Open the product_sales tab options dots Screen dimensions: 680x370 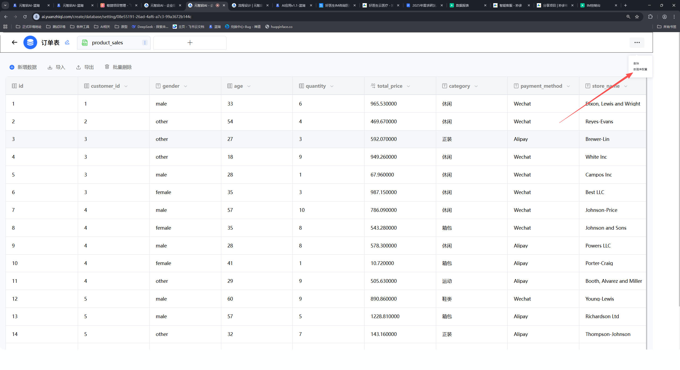click(145, 43)
